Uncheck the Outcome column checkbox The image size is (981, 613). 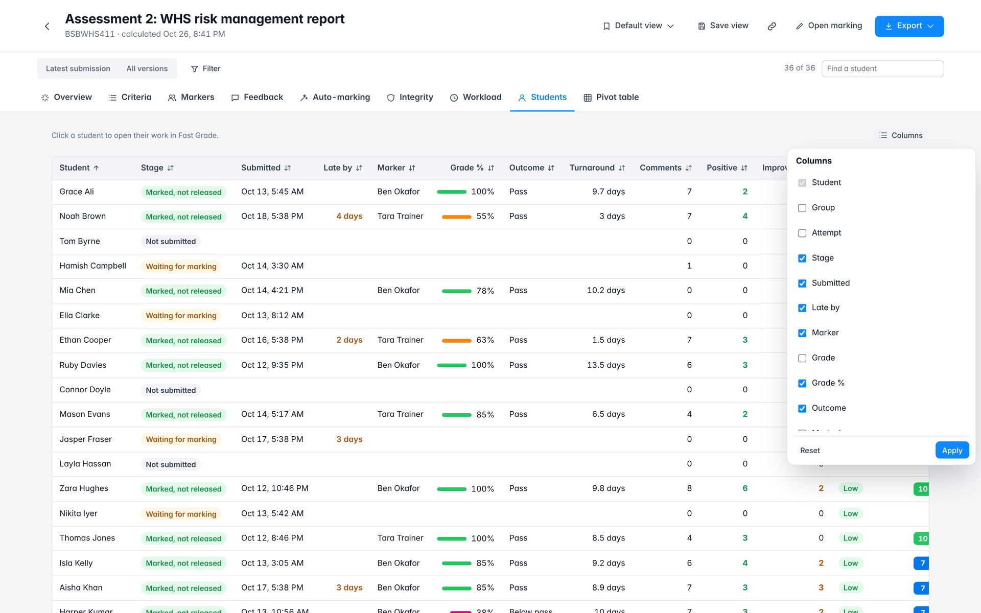[x=802, y=408]
